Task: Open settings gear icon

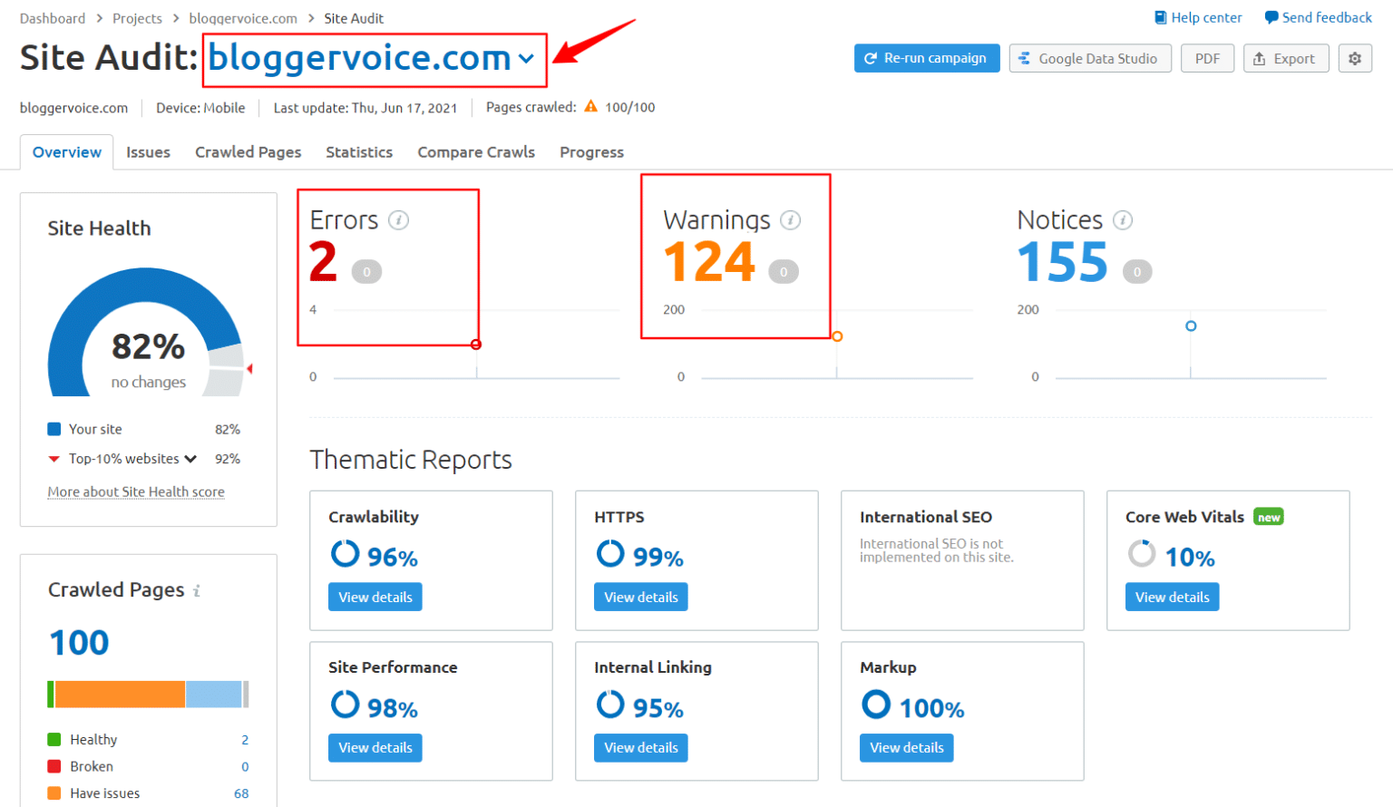Action: [1355, 58]
